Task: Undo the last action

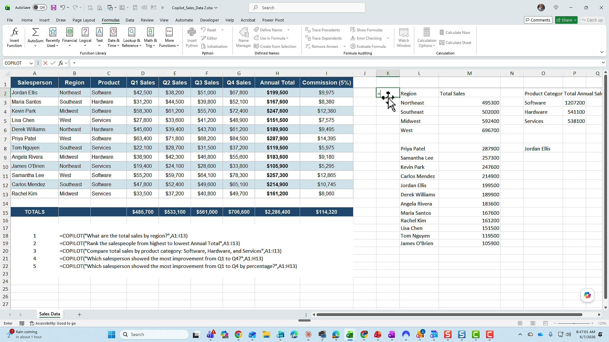Action: [x=62, y=8]
